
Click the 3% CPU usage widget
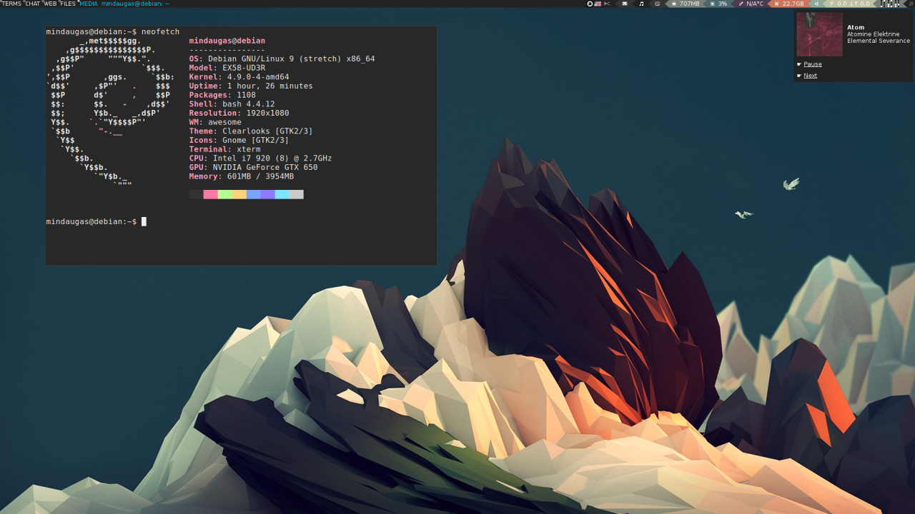pos(718,4)
